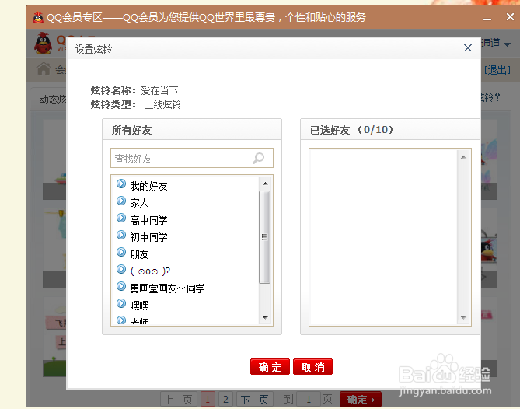Click the 已选好友 (0/10) header
Viewport: 520px width, 409px height.
click(x=390, y=130)
